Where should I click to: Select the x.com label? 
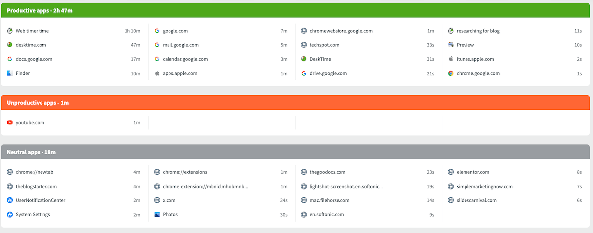tap(169, 200)
